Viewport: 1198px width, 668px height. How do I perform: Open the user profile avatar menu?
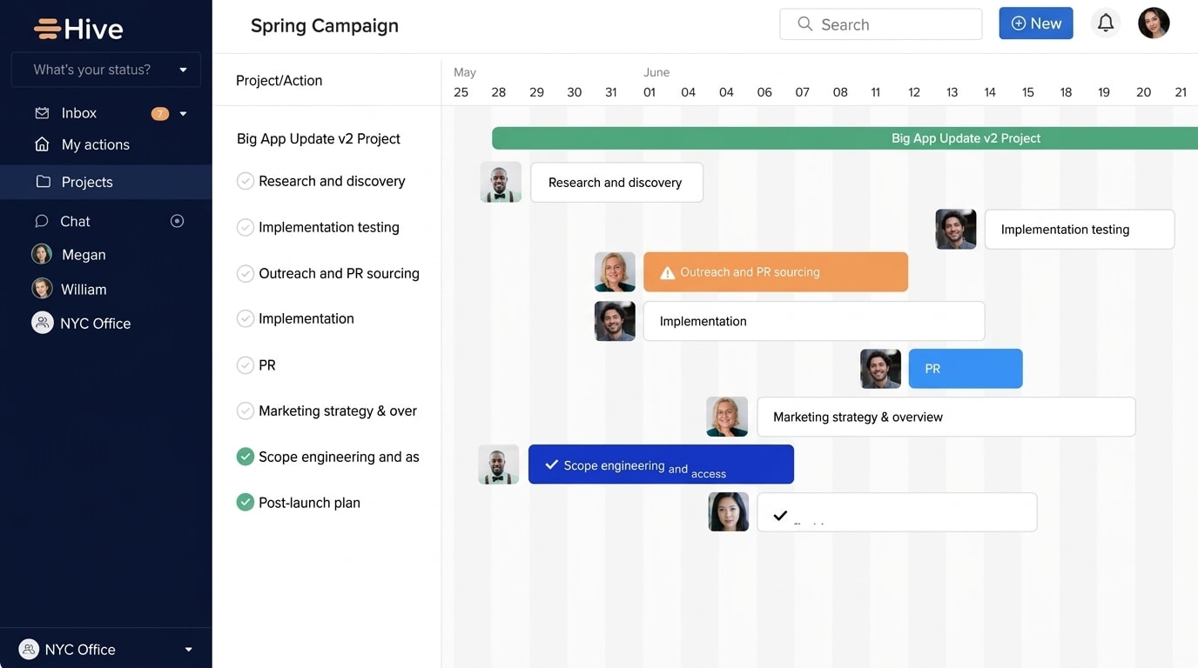[x=1154, y=23]
